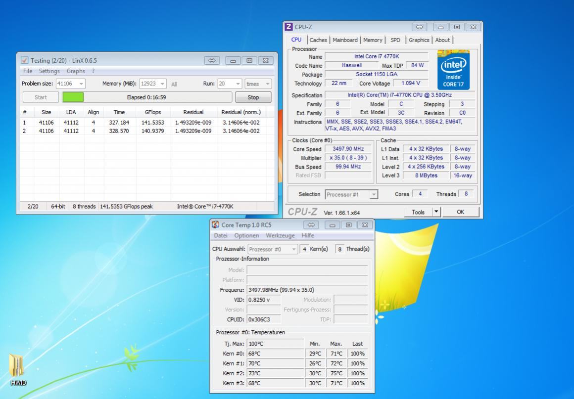574x399 pixels.
Task: Click the disabled Start button in LinX
Action: [41, 97]
